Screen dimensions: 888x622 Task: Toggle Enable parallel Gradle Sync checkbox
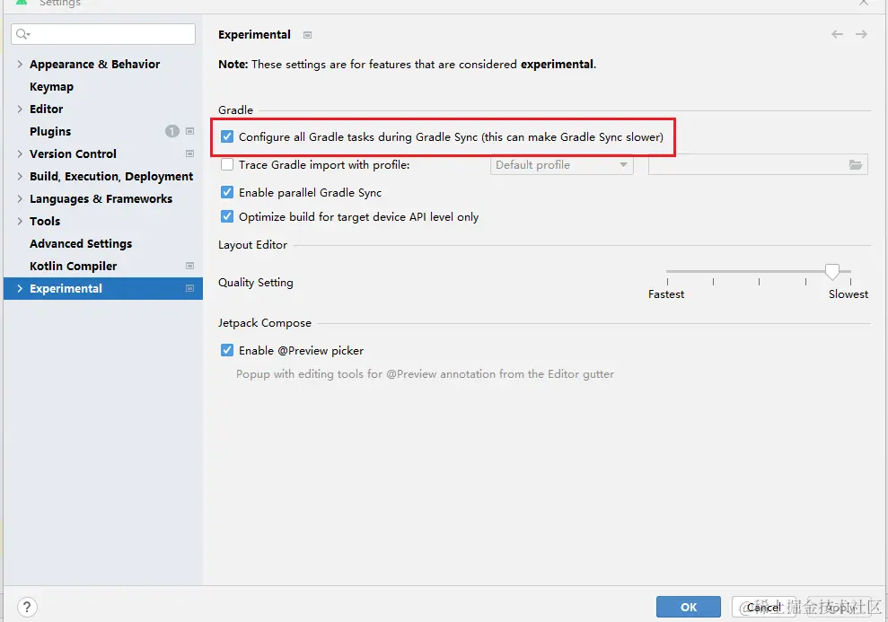(227, 192)
